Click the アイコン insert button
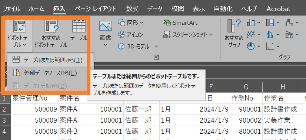The height and width of the screenshot is (140, 306). 130,34
